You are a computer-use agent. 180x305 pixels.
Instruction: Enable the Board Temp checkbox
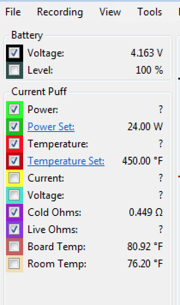coord(14,246)
